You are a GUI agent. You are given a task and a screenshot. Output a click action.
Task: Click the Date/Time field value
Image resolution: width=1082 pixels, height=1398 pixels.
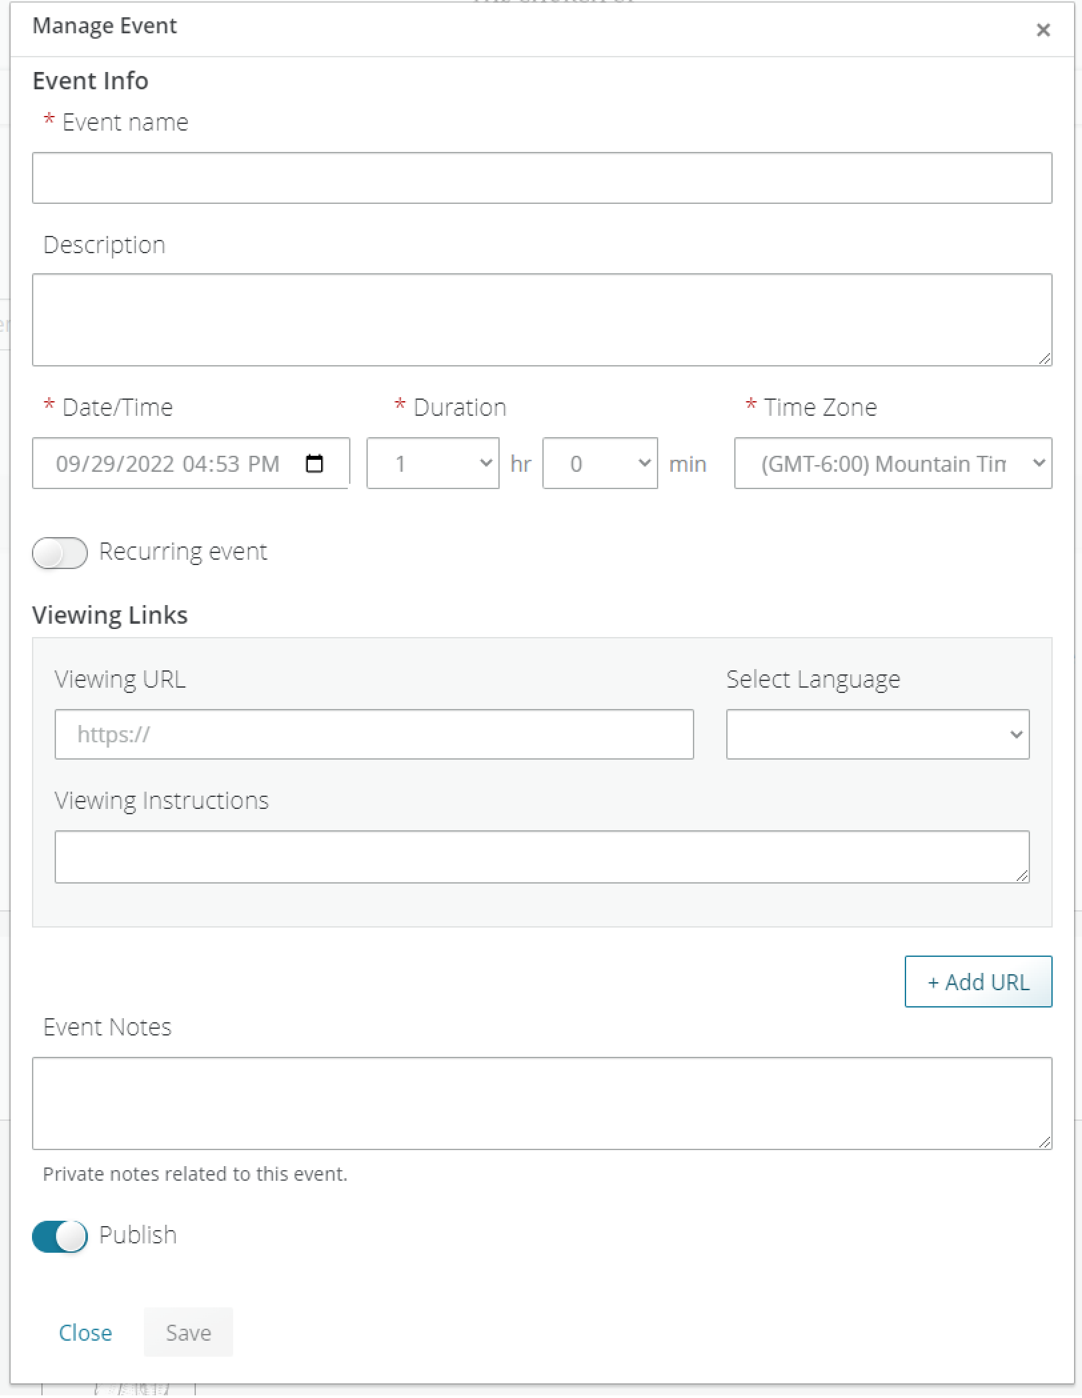click(167, 464)
